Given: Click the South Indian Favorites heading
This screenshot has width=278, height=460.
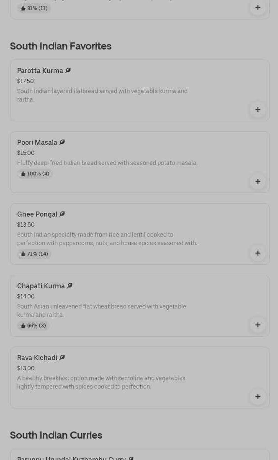Looking at the screenshot, I should (61, 46).
